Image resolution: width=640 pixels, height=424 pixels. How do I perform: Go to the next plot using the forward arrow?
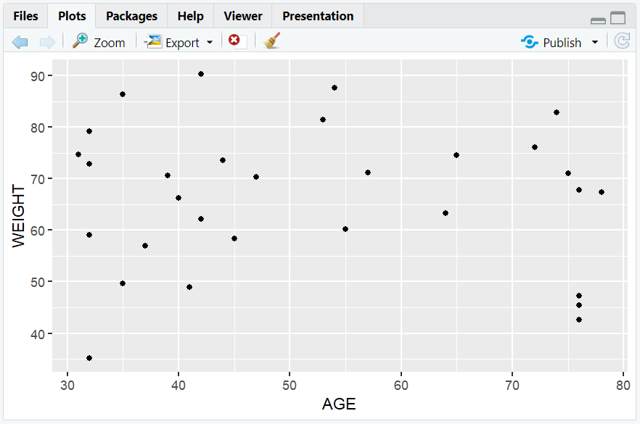point(47,41)
